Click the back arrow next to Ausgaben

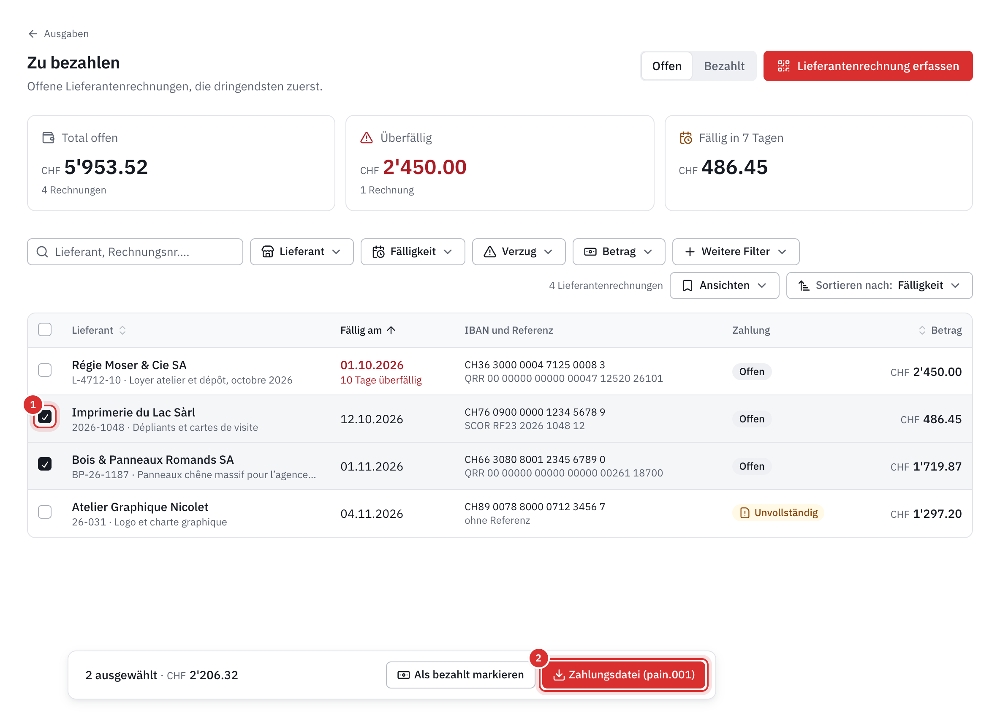coord(33,34)
